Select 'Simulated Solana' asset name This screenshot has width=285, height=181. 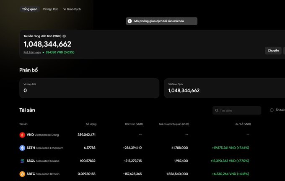pyautogui.click(x=47, y=161)
